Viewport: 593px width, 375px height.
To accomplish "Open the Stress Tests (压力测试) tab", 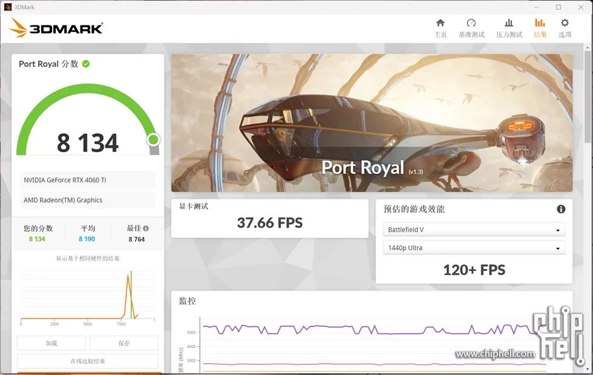I will (x=509, y=28).
